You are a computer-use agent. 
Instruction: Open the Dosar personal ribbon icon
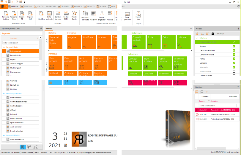coord(127,15)
